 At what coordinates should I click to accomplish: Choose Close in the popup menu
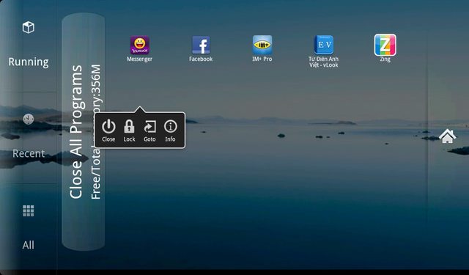click(108, 131)
